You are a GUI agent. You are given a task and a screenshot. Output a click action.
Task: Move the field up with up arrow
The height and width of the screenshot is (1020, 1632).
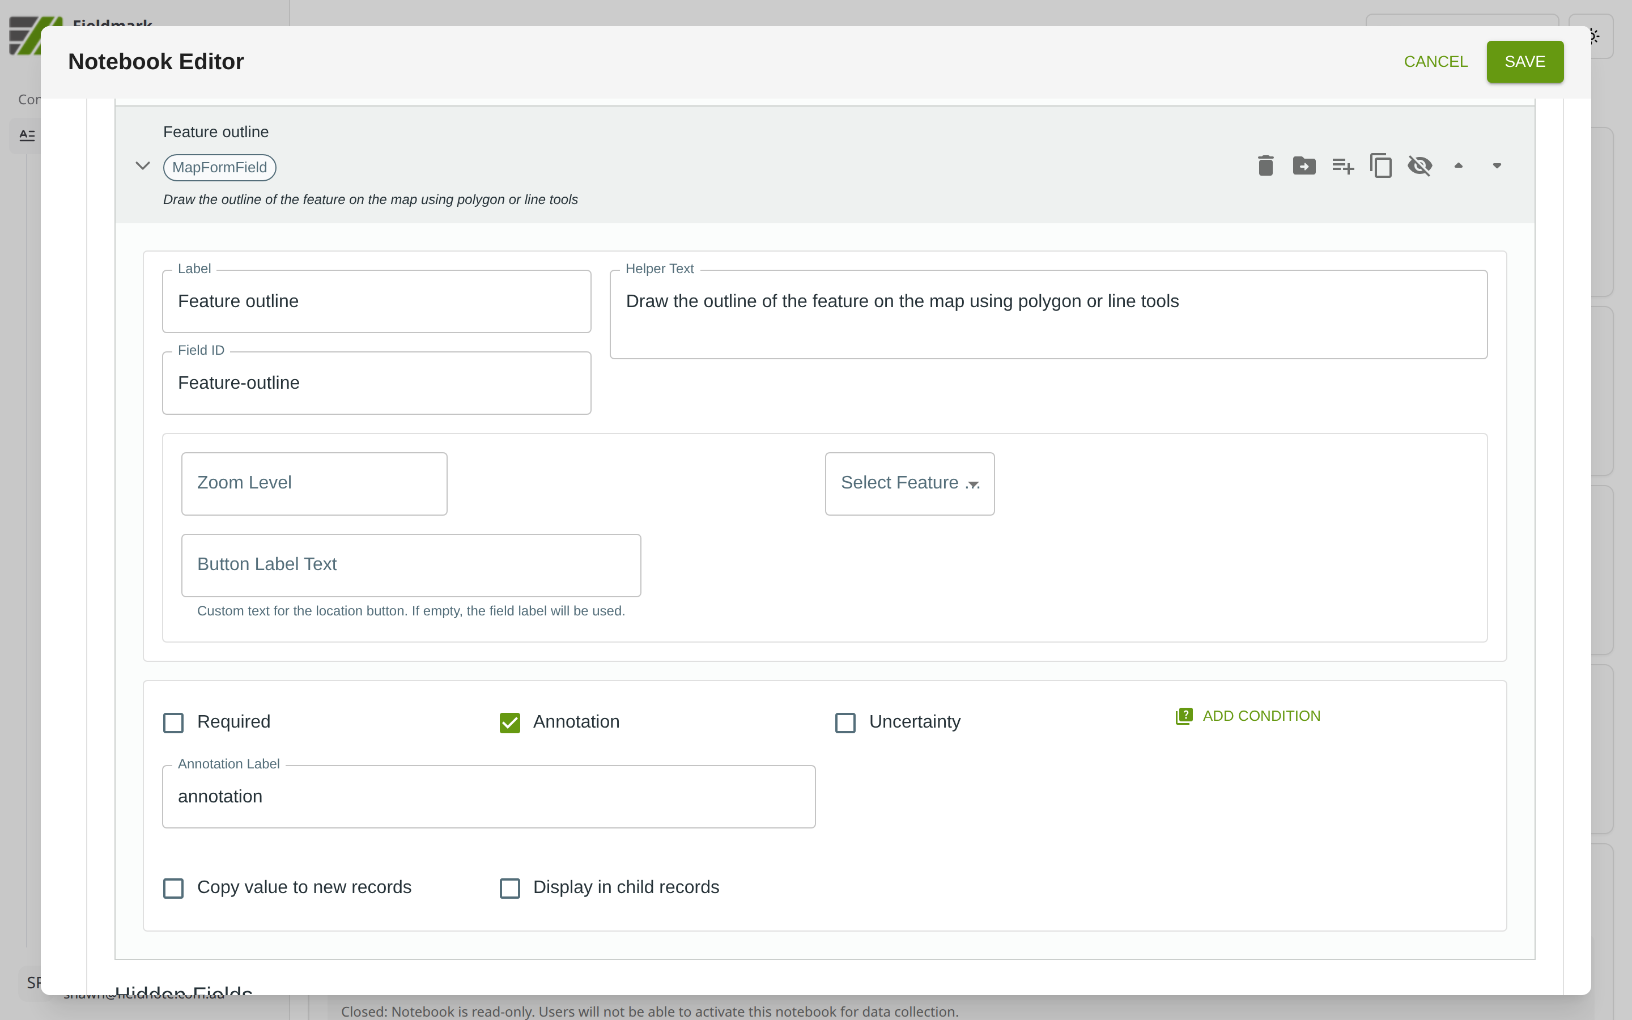(x=1458, y=165)
